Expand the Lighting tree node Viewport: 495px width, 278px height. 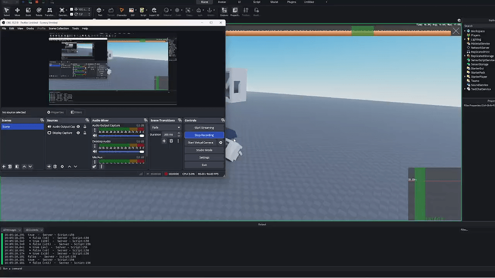(x=465, y=40)
